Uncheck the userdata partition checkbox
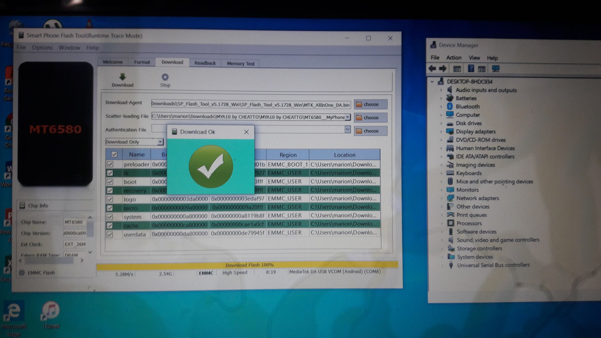The height and width of the screenshot is (338, 601). coord(110,234)
